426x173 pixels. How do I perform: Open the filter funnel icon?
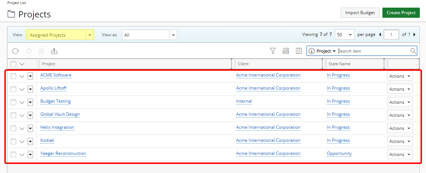click(x=273, y=51)
